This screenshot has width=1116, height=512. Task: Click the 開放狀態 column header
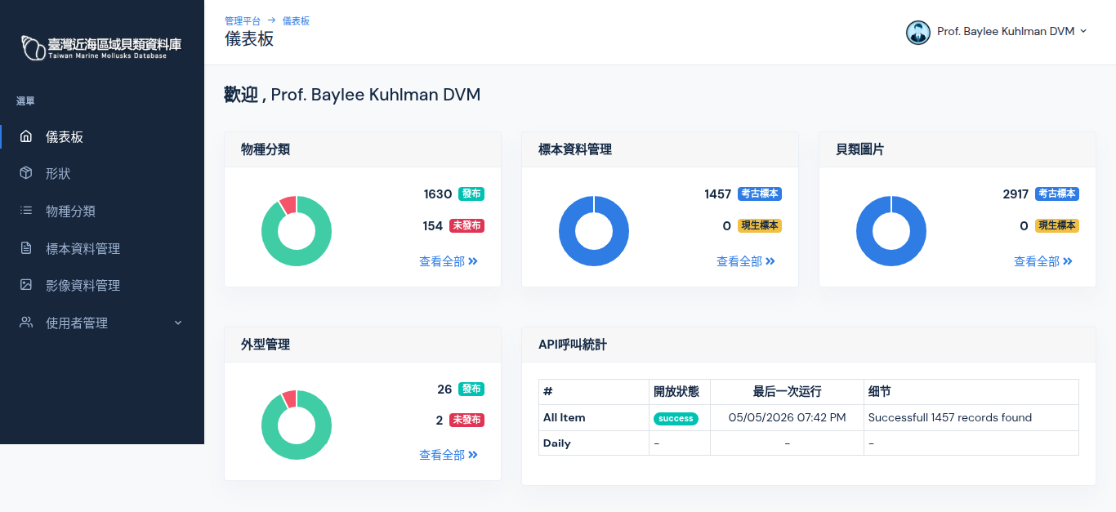coord(676,392)
